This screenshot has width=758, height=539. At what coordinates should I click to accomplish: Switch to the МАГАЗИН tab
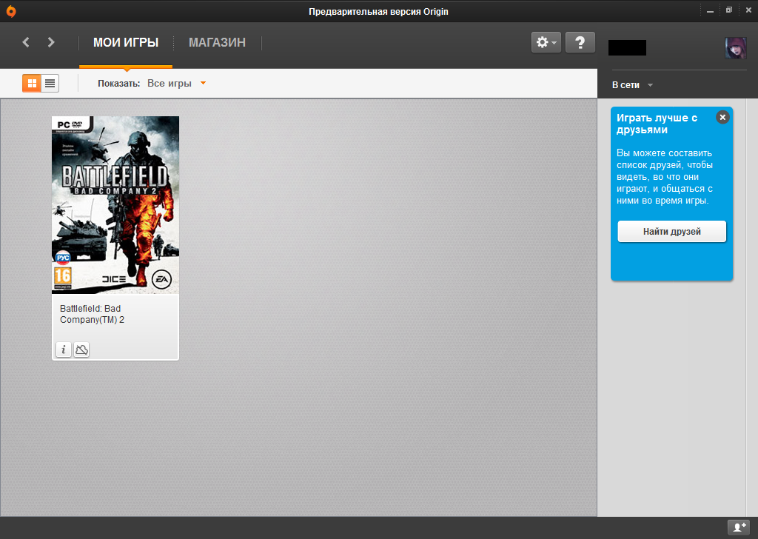[217, 42]
